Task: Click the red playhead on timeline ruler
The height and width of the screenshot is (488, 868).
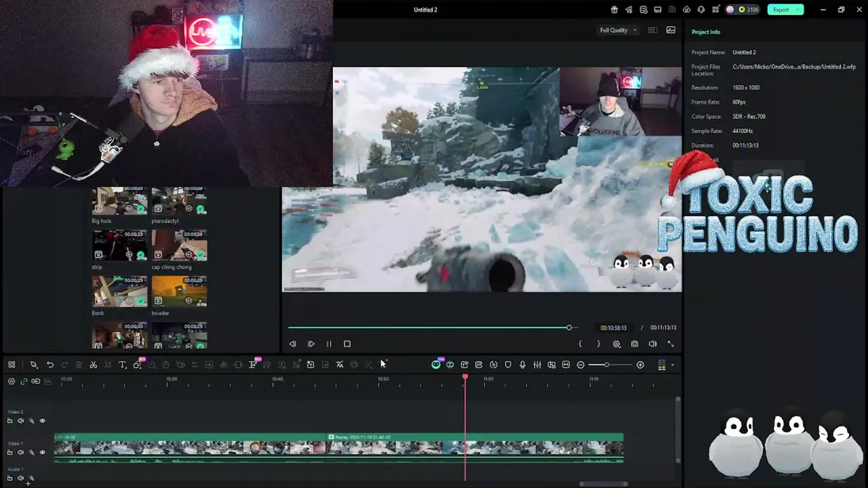Action: pos(465,376)
